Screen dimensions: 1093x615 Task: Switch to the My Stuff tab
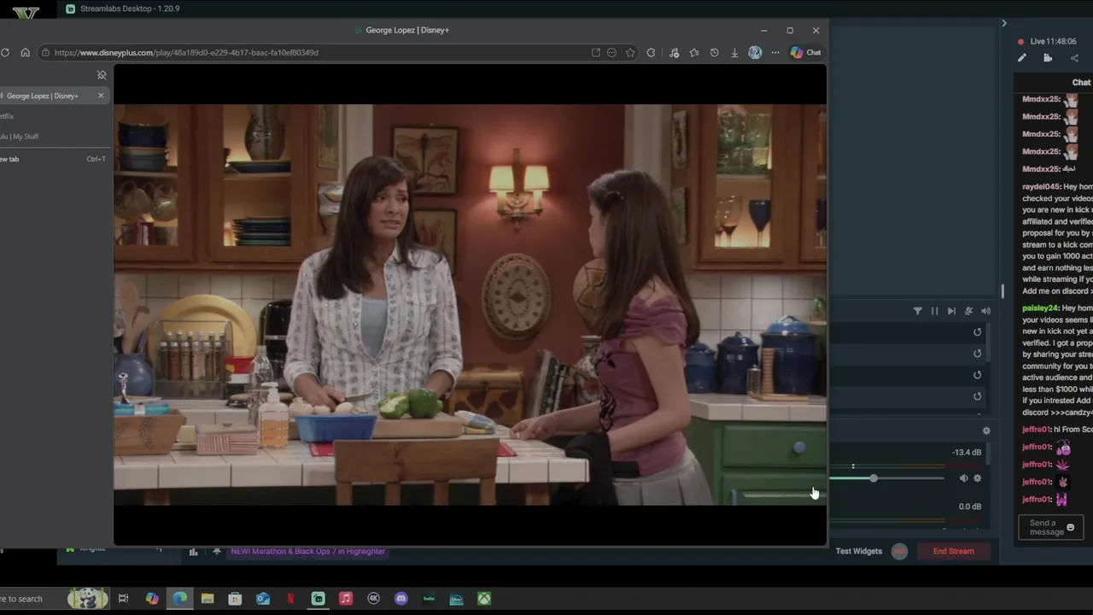click(19, 137)
